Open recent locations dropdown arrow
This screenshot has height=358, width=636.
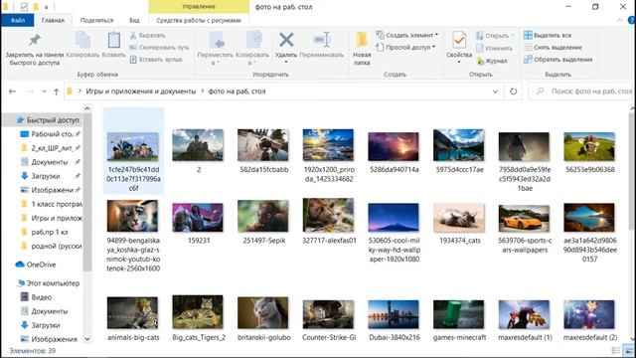(44, 91)
